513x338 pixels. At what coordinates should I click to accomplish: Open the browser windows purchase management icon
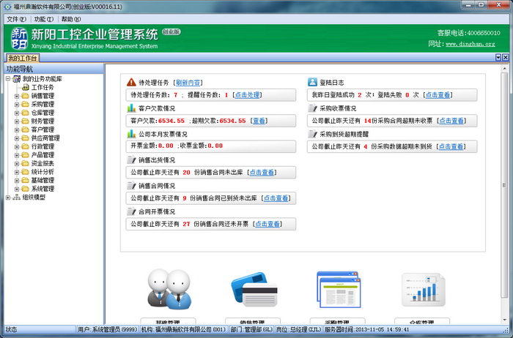tap(339, 289)
